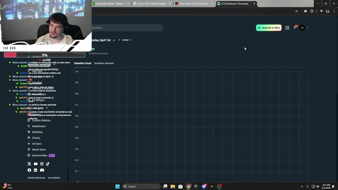Open Discord from the taskbar
Viewport: 338px width, 190px height.
pos(204,187)
